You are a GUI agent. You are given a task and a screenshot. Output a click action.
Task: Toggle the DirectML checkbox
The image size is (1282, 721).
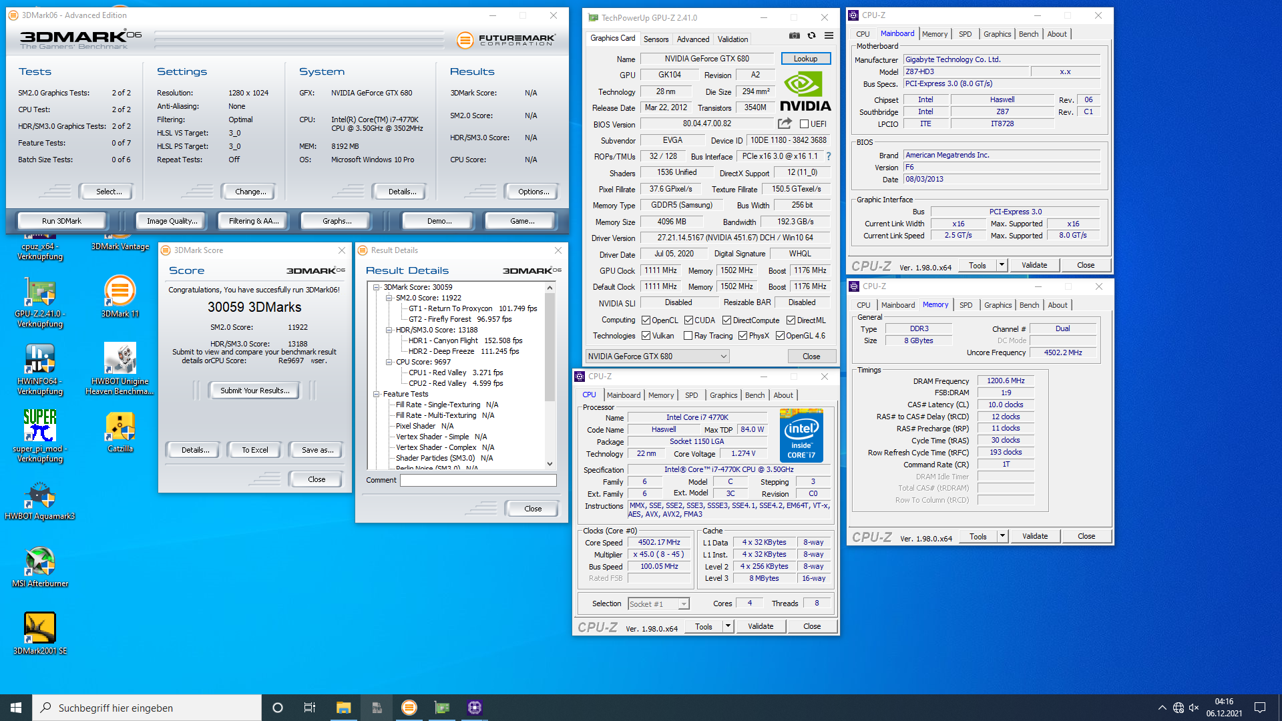791,320
